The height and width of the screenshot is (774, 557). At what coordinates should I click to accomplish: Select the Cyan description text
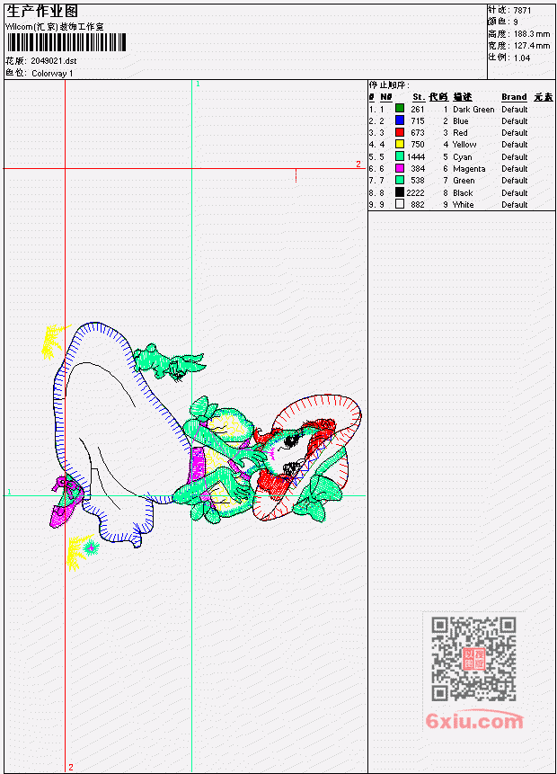point(463,157)
